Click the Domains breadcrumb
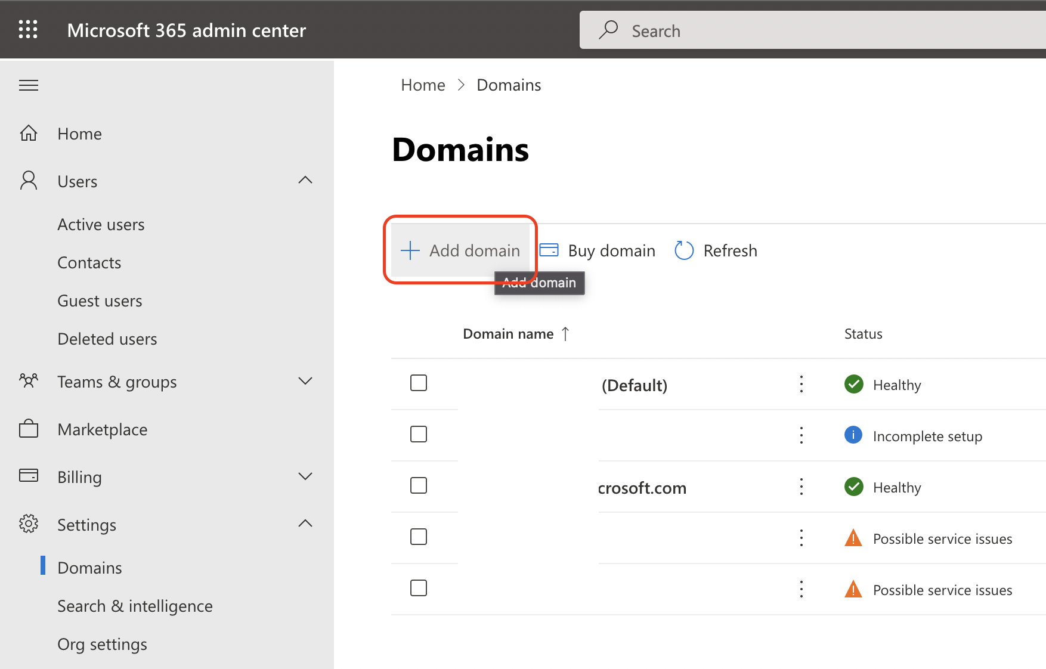This screenshot has width=1046, height=669. (509, 85)
